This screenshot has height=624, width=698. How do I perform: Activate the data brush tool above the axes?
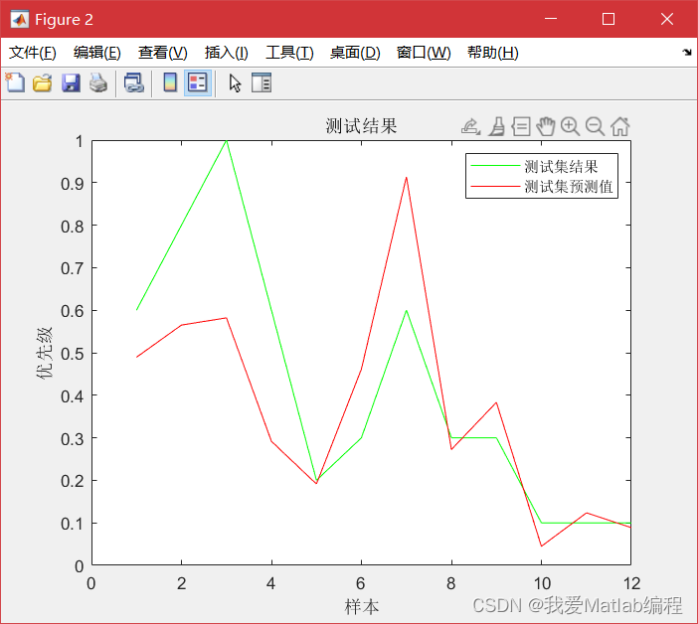coord(497,127)
